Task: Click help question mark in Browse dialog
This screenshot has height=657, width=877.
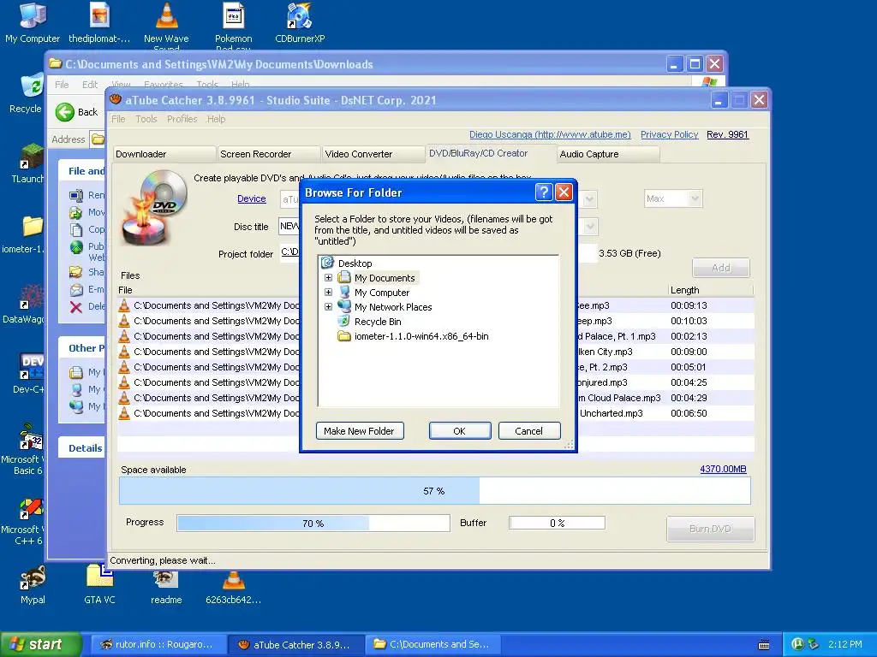Action: coord(544,192)
